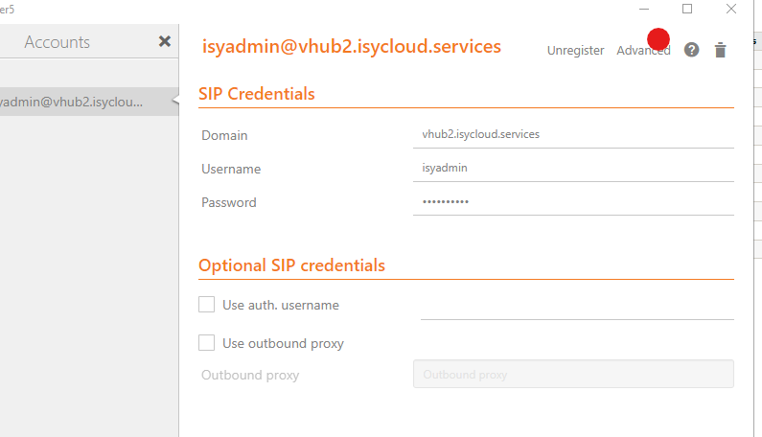Maximize the application window
Viewport: 762px width, 437px height.
[x=687, y=9]
